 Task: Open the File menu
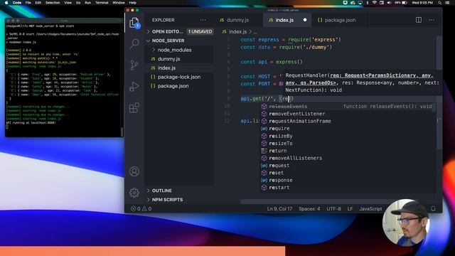pos(28,3)
